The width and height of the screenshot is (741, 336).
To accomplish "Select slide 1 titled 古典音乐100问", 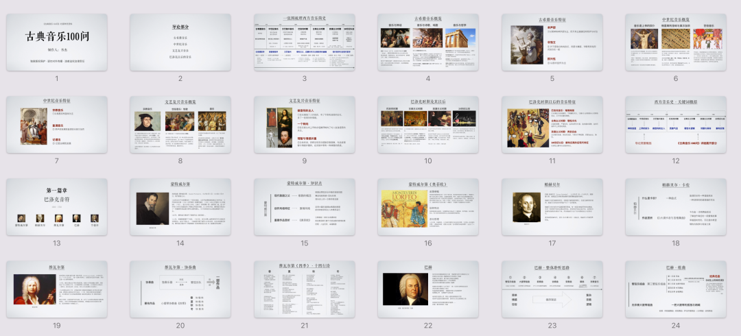I will click(57, 42).
